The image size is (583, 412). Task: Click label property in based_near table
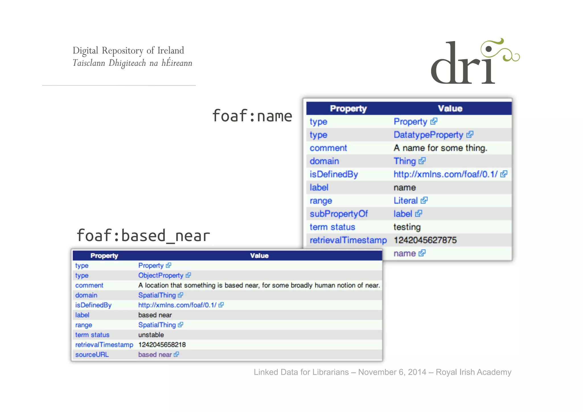(x=82, y=315)
